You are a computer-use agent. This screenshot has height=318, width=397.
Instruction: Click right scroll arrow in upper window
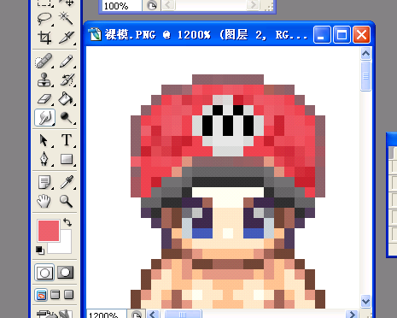pyautogui.click(x=253, y=5)
